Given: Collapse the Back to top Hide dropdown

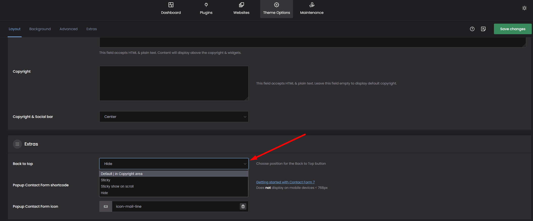Looking at the screenshot, I should click(174, 164).
